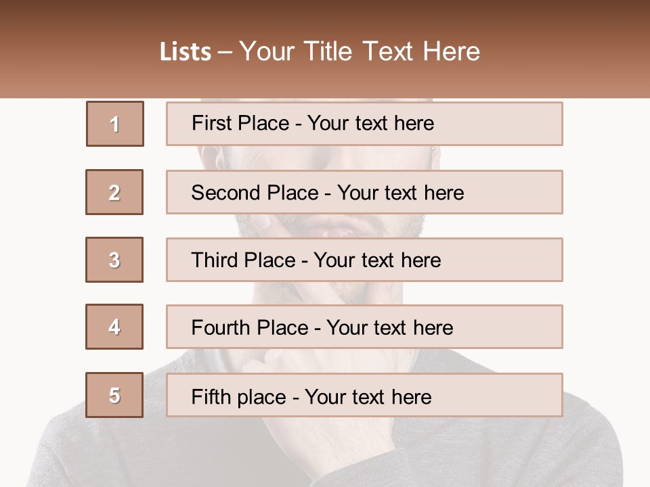
Task: Click the dash in the slide title
Action: coord(226,52)
